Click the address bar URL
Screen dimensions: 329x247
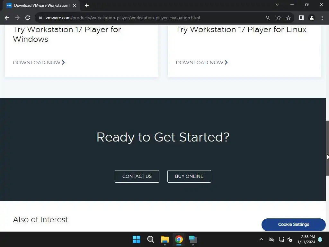tap(123, 18)
